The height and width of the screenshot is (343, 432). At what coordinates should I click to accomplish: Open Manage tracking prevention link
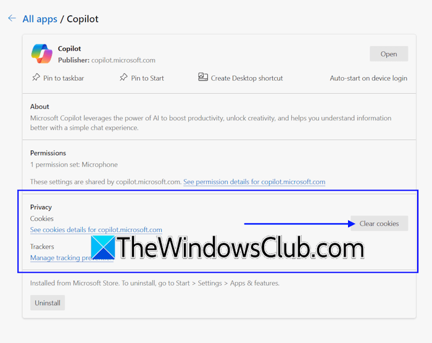coord(72,258)
